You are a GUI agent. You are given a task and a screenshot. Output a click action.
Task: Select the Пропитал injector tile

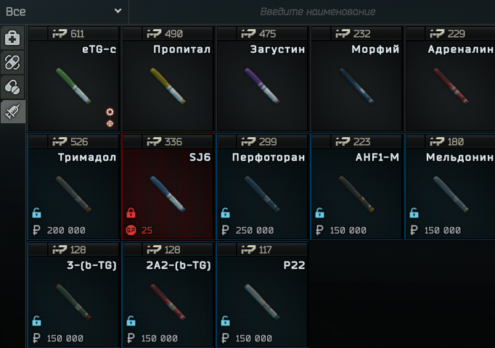[x=168, y=79]
